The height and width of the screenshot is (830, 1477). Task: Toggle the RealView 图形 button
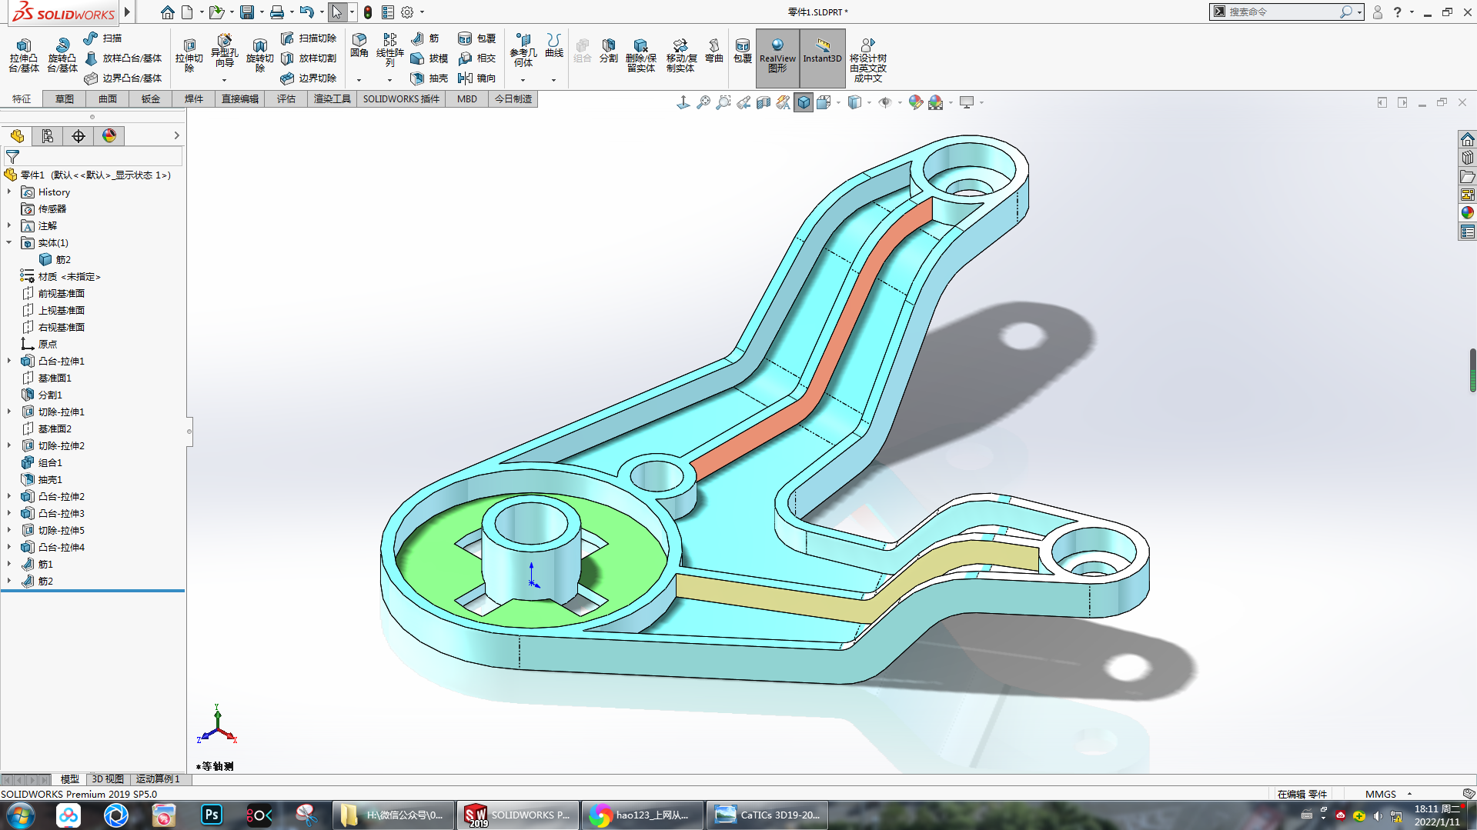tap(777, 56)
